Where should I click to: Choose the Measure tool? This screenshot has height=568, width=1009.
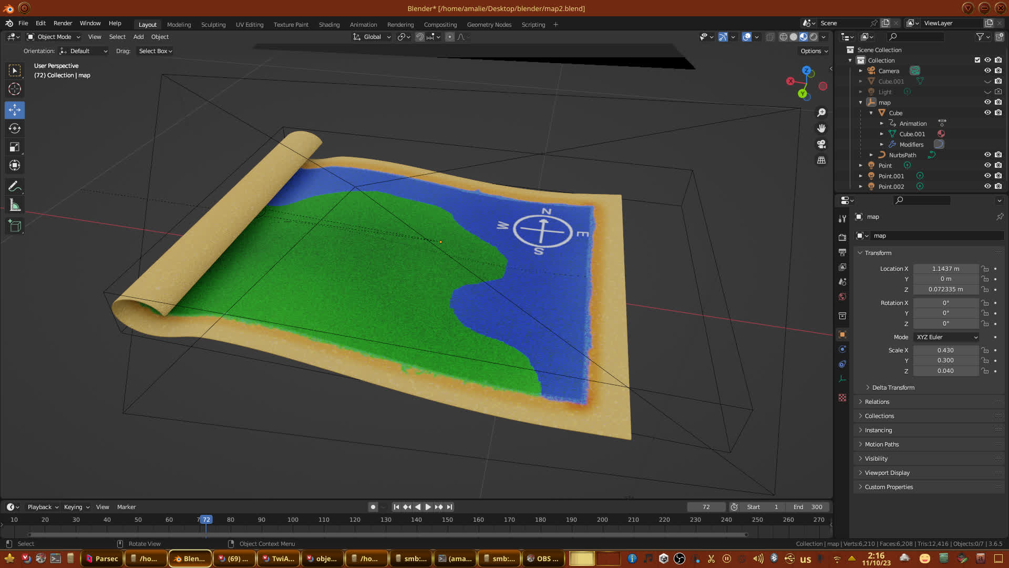tap(15, 206)
